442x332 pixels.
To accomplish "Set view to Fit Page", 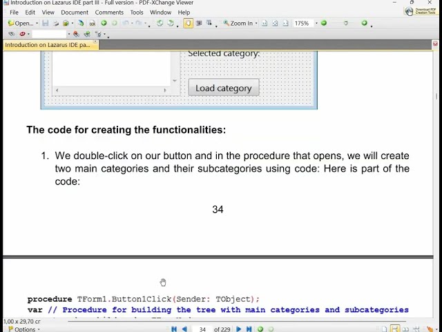I will (275, 23).
